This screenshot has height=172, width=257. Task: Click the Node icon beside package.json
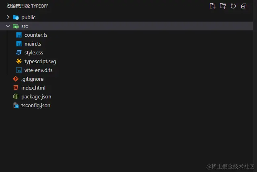16,97
